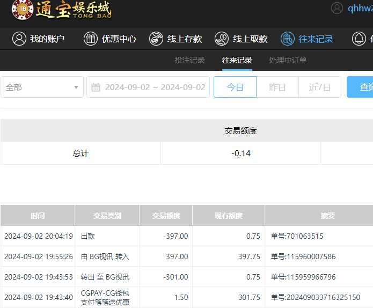
Task: Switch to the 投注记录 tab
Action: point(190,60)
